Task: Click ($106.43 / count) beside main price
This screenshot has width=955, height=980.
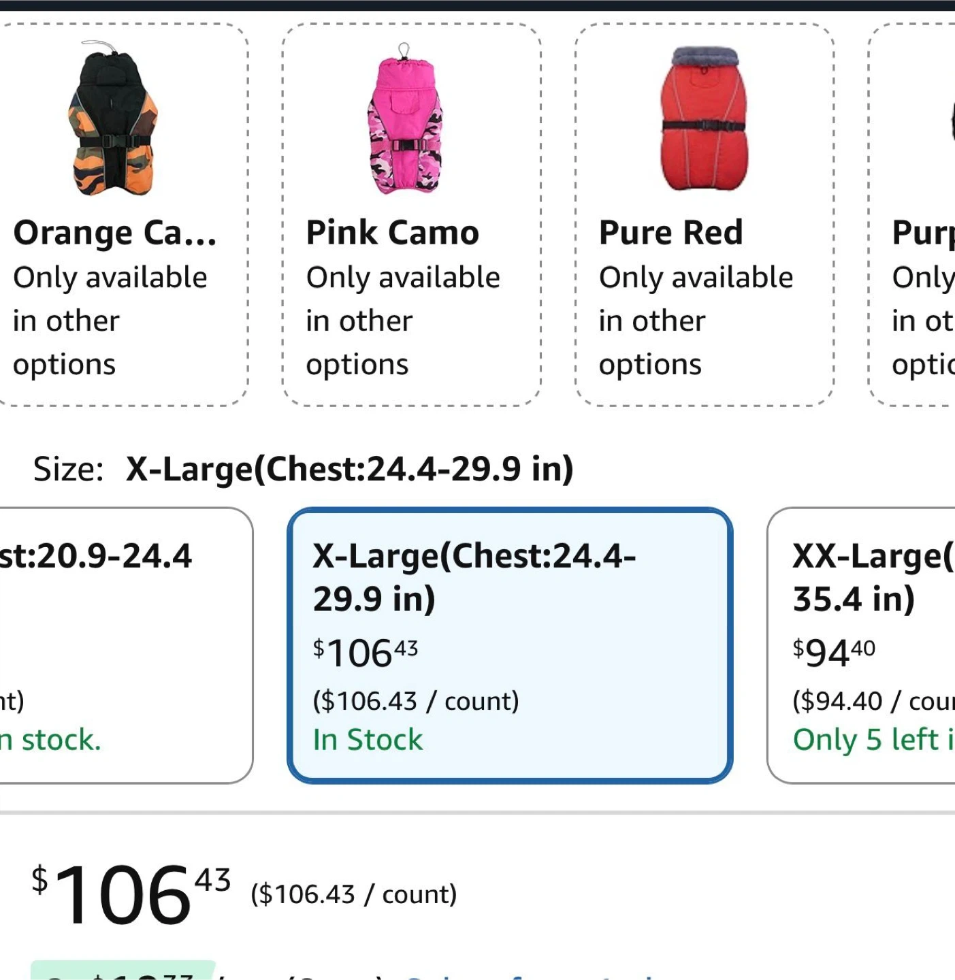Action: click(x=353, y=894)
